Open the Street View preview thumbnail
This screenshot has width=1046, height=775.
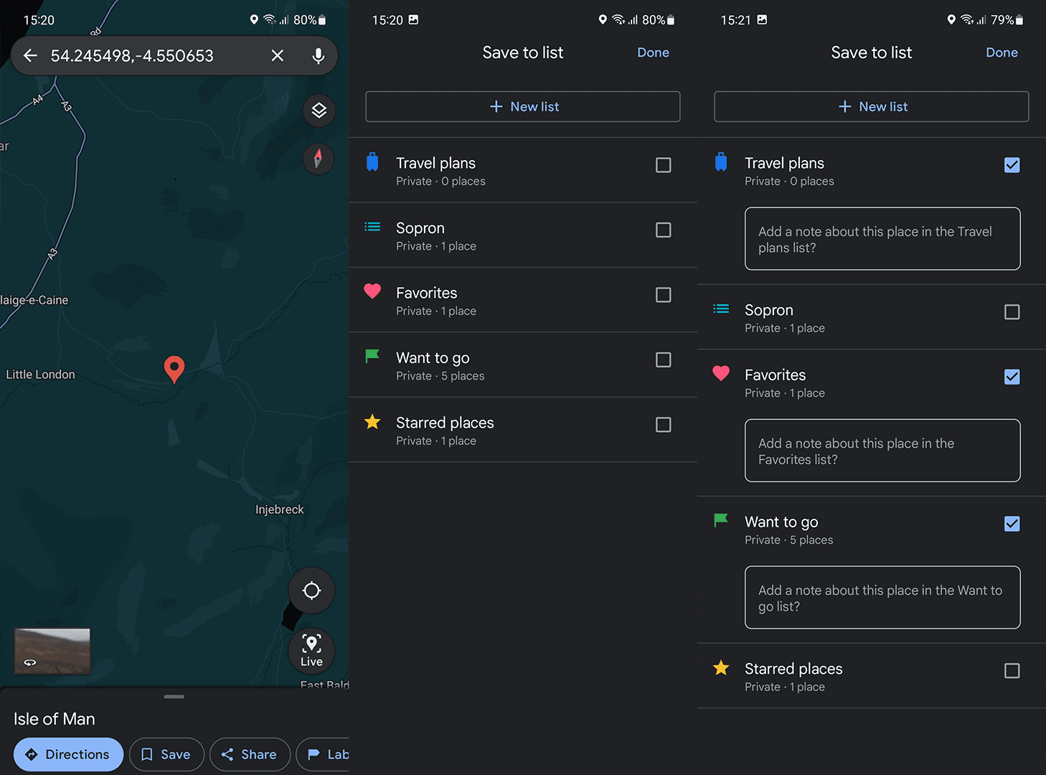[x=52, y=651]
